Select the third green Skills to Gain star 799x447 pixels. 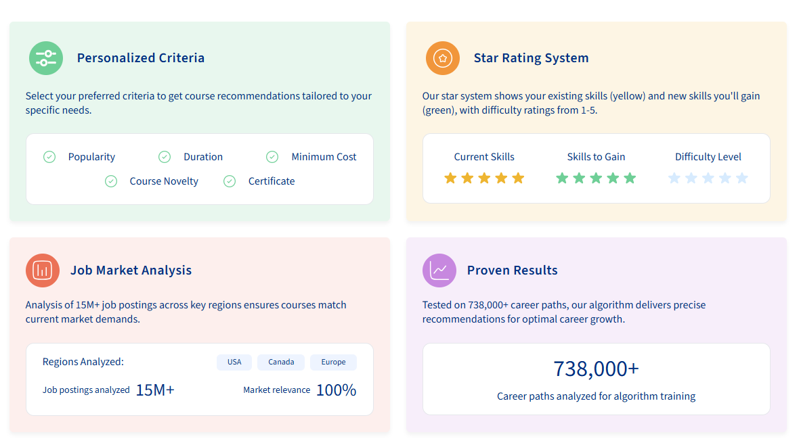[596, 178]
